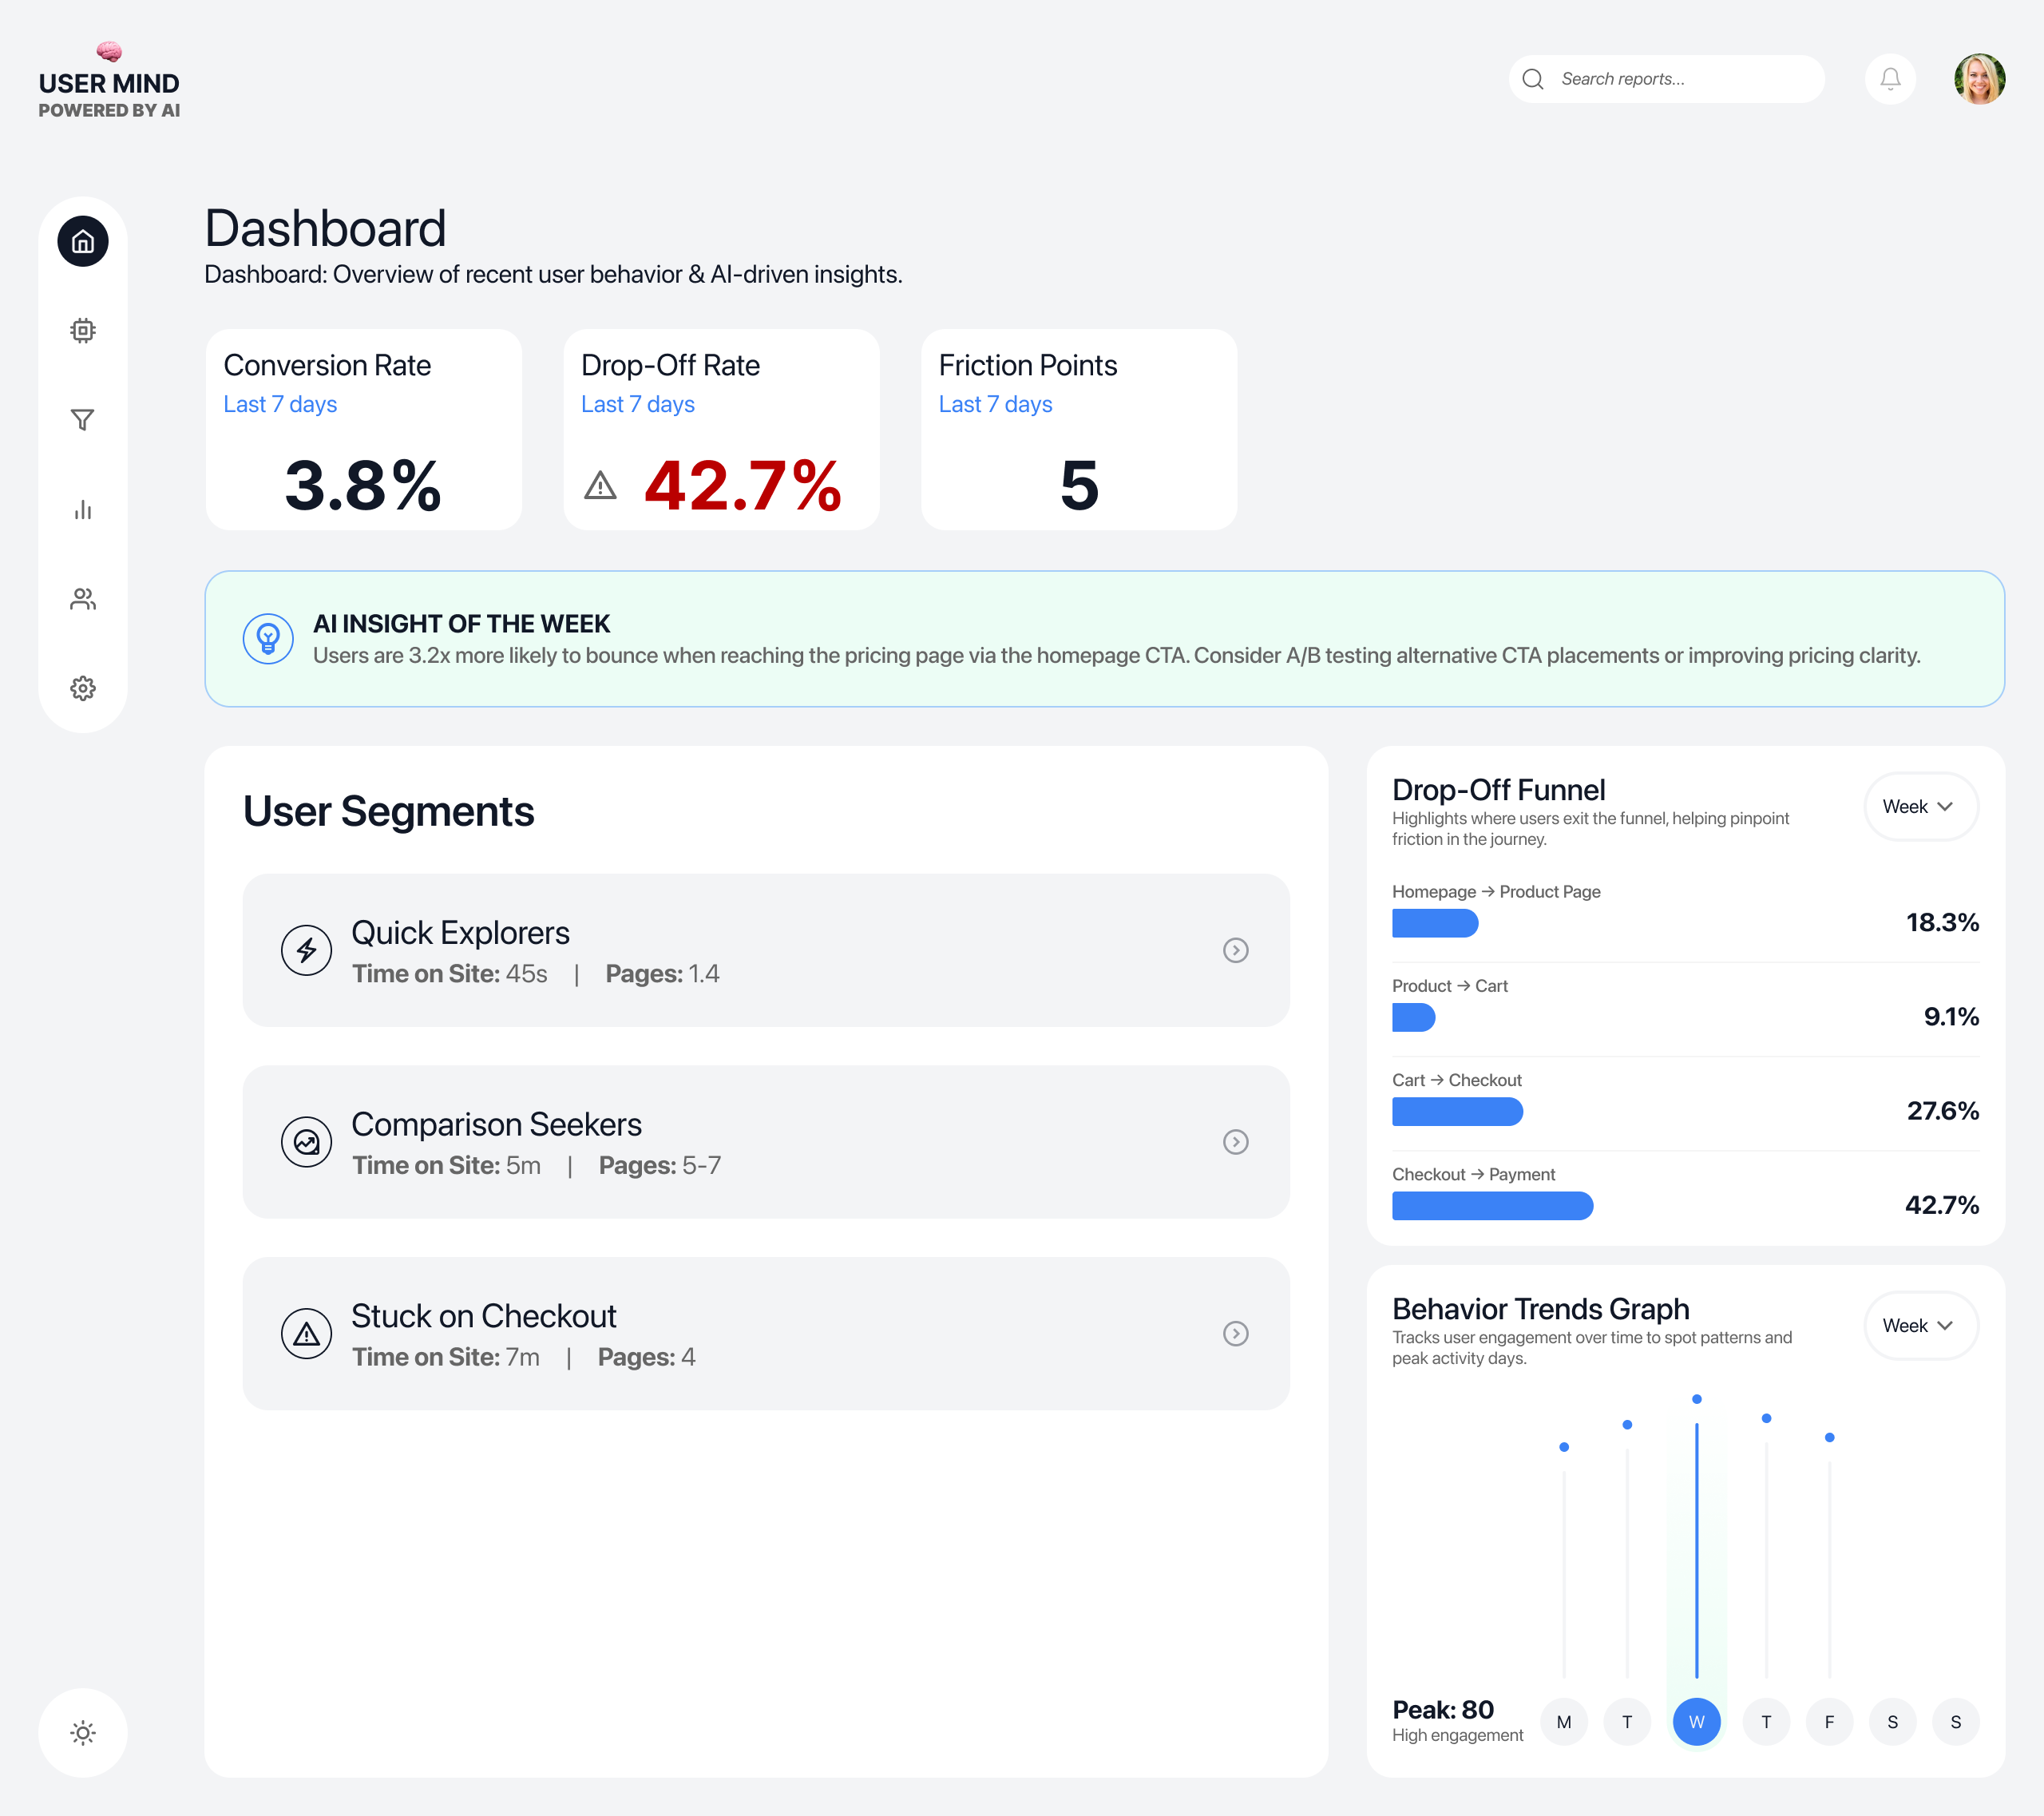Open the Week dropdown on Behavior Trends Graph
2044x1816 pixels.
click(x=1921, y=1325)
